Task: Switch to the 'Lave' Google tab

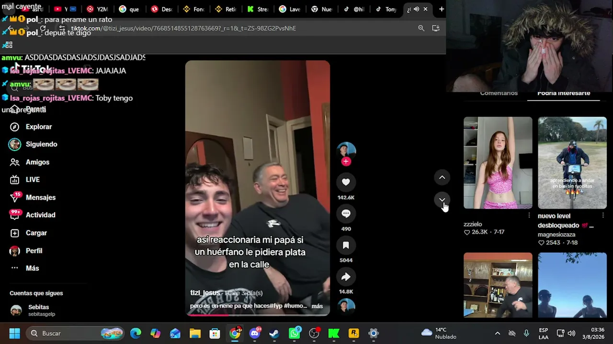Action: tap(290, 9)
